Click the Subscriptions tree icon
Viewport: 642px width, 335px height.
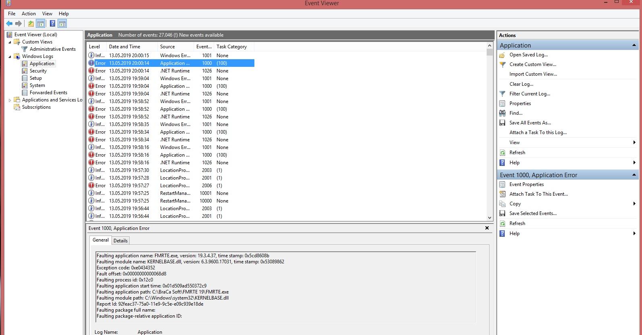(17, 107)
